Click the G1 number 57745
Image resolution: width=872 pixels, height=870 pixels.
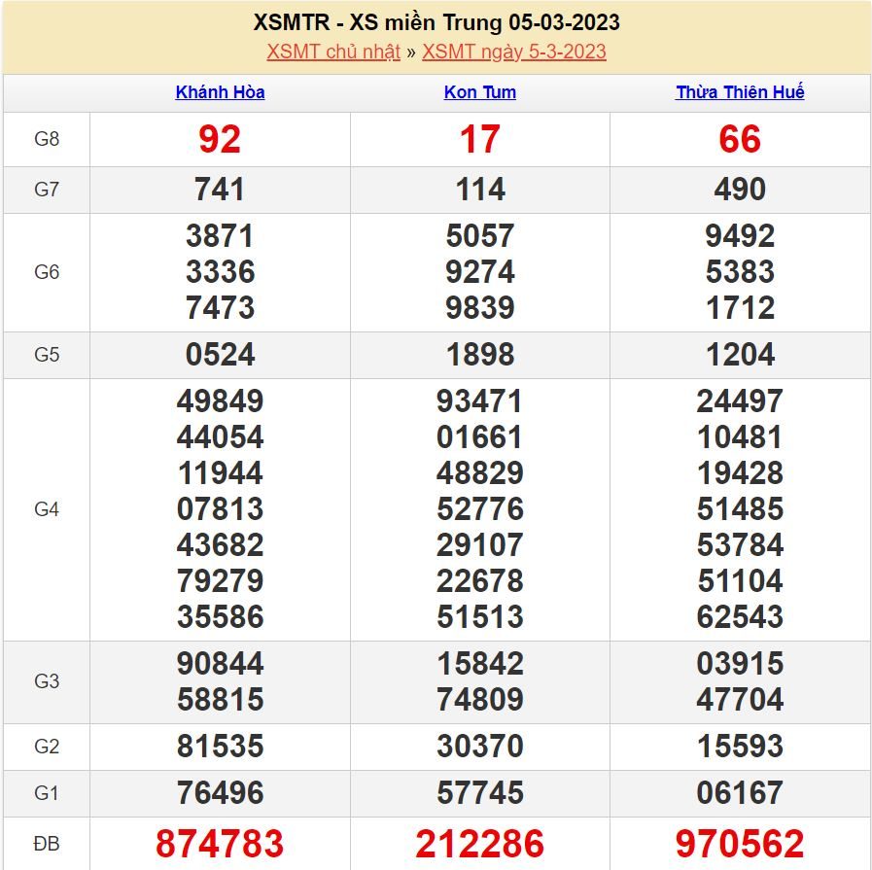tap(480, 793)
